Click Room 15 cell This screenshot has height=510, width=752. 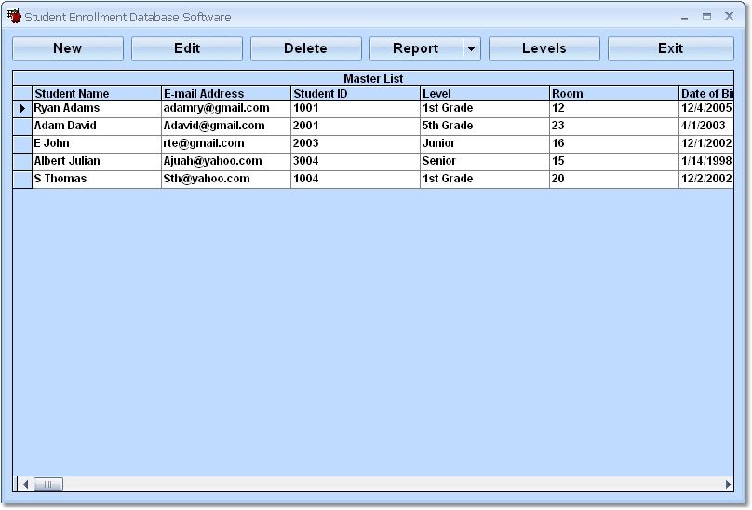tap(614, 162)
